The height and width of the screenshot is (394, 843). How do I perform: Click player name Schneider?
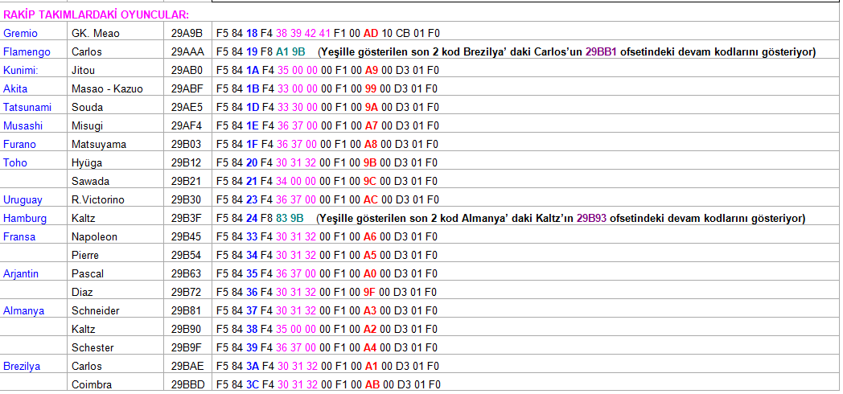pos(96,310)
